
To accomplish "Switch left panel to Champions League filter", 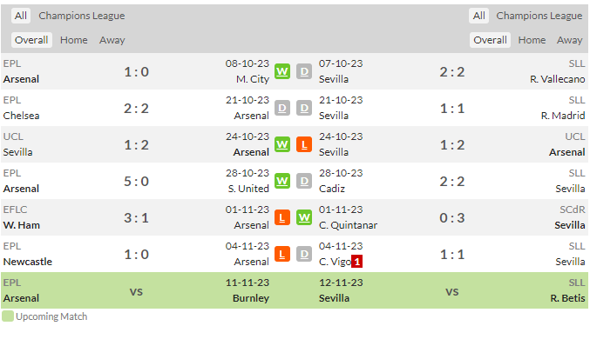I will (x=82, y=16).
